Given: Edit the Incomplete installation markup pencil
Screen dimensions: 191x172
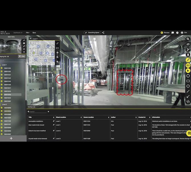Looking at the screenshot, I should click(53, 121).
